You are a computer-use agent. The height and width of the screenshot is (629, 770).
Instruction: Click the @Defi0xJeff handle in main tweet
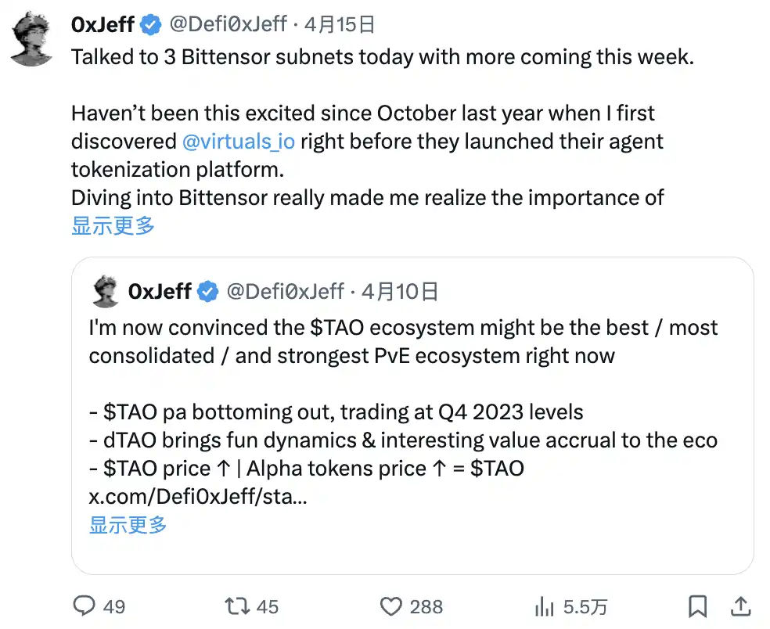coord(228,25)
